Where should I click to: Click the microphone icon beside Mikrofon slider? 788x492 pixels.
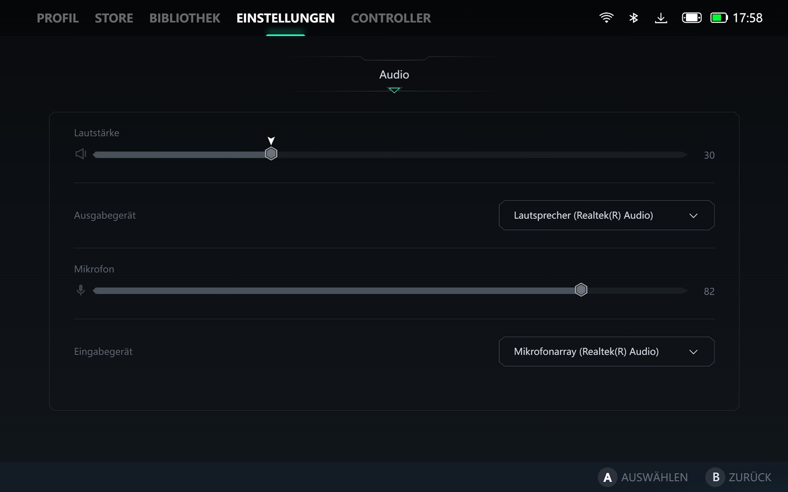coord(81,290)
